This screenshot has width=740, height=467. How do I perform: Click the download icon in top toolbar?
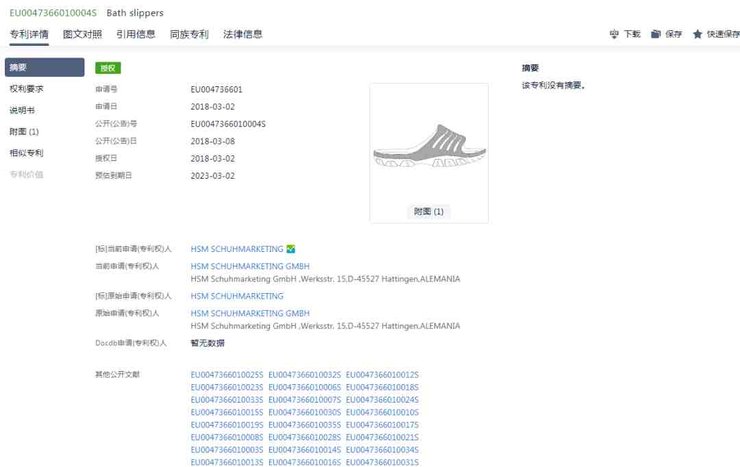point(614,34)
